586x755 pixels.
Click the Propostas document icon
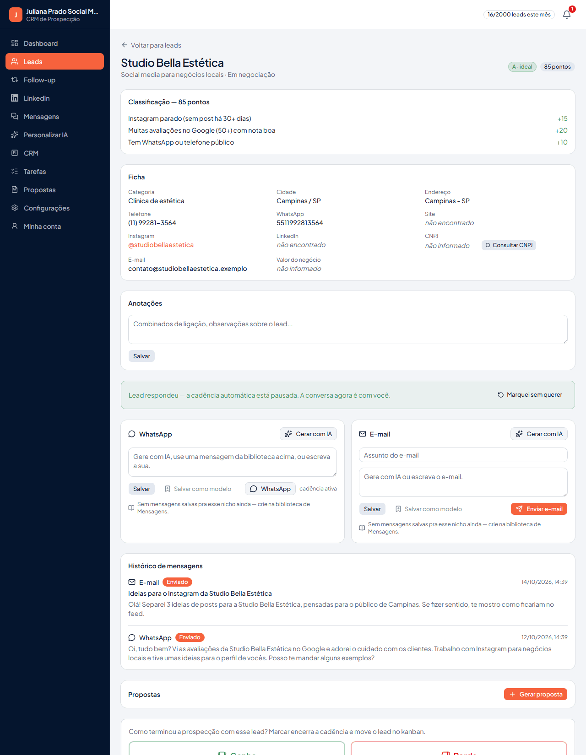(x=15, y=189)
